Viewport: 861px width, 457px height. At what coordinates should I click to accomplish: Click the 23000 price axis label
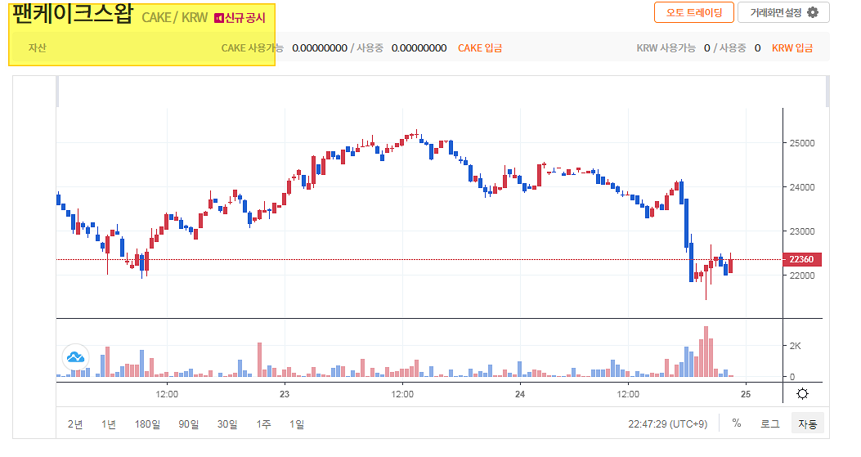801,231
